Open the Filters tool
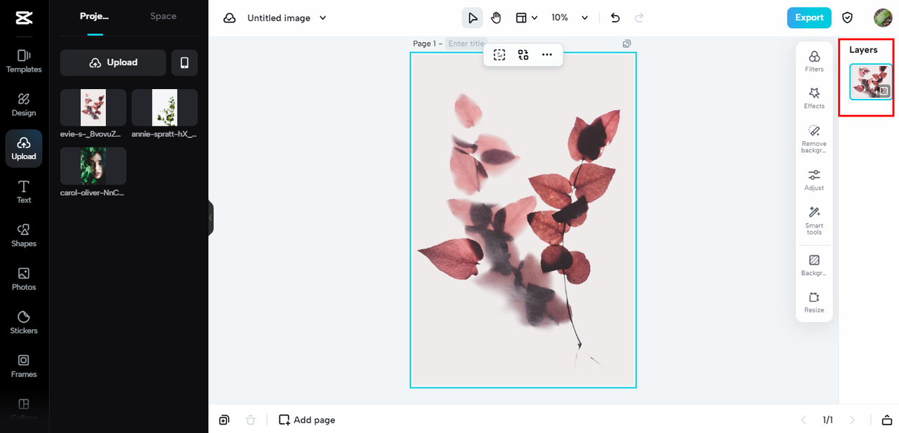 814,61
